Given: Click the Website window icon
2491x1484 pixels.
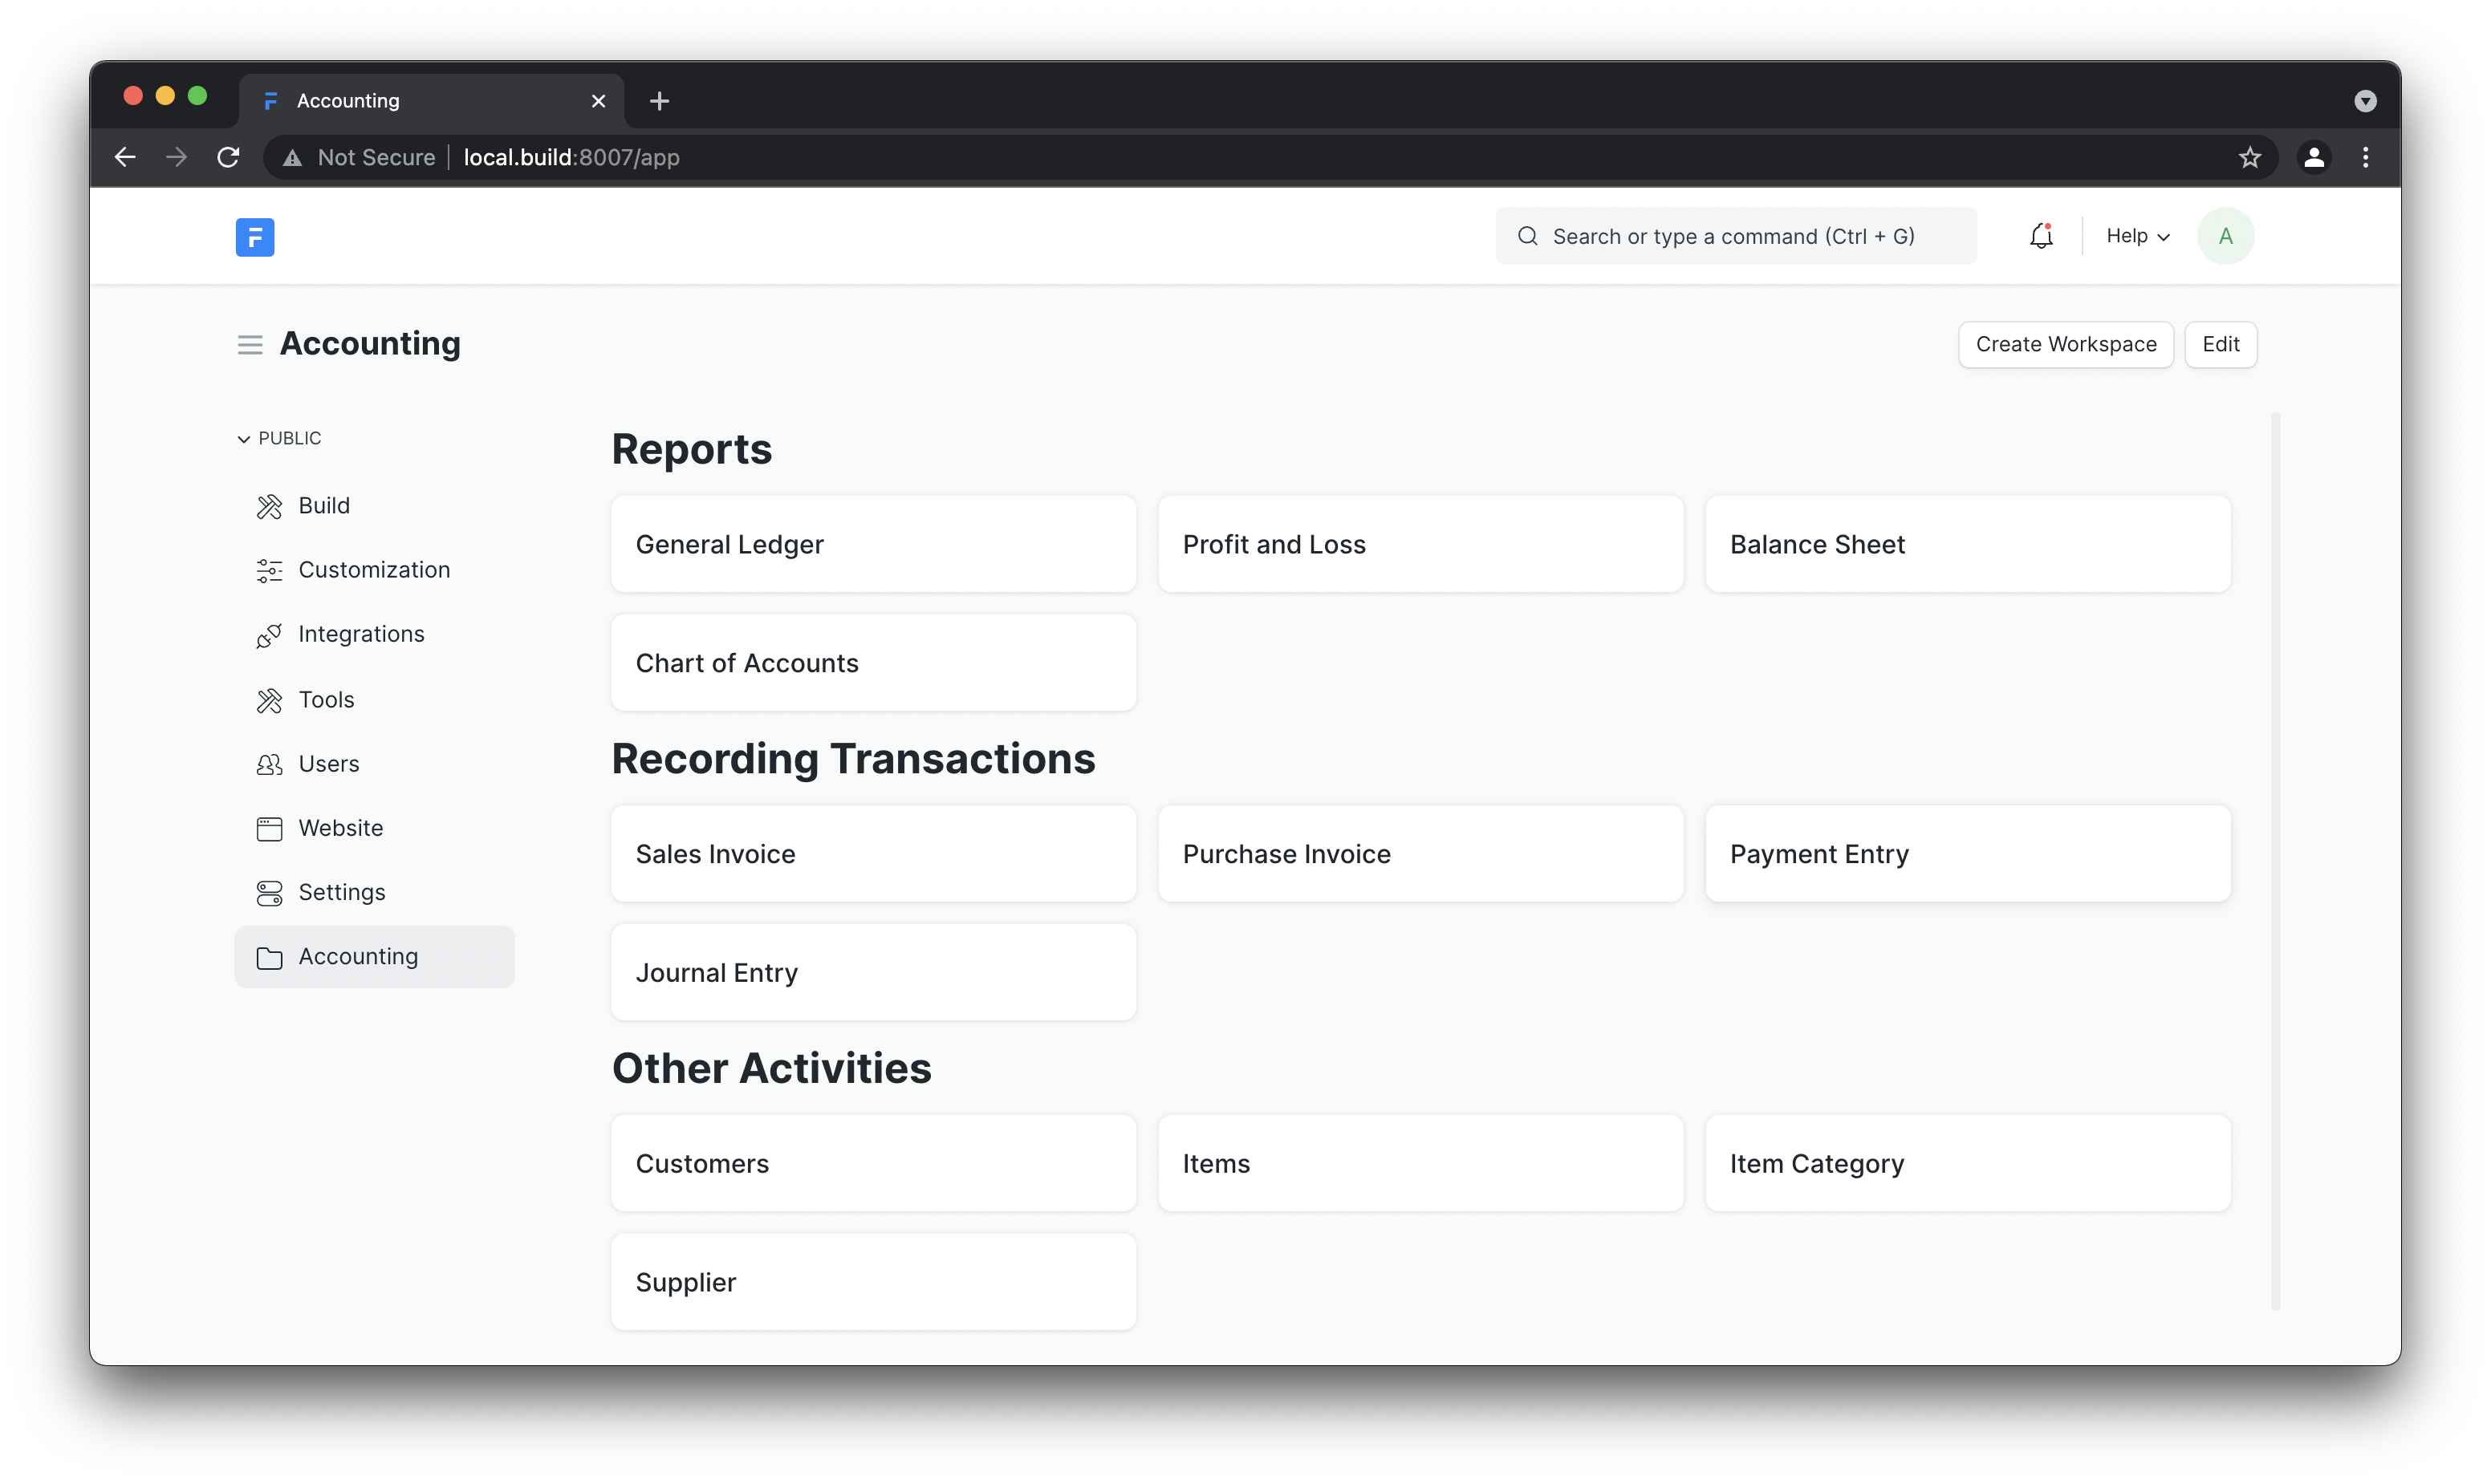Looking at the screenshot, I should 268,829.
